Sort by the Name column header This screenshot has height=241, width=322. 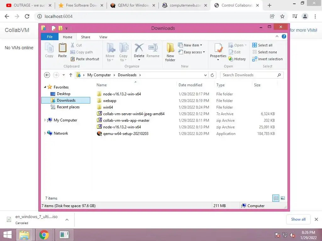[x=102, y=85]
